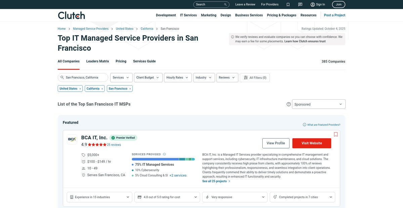Switch to the All Companies tab
Image resolution: width=403 pixels, height=208 pixels.
[69, 61]
